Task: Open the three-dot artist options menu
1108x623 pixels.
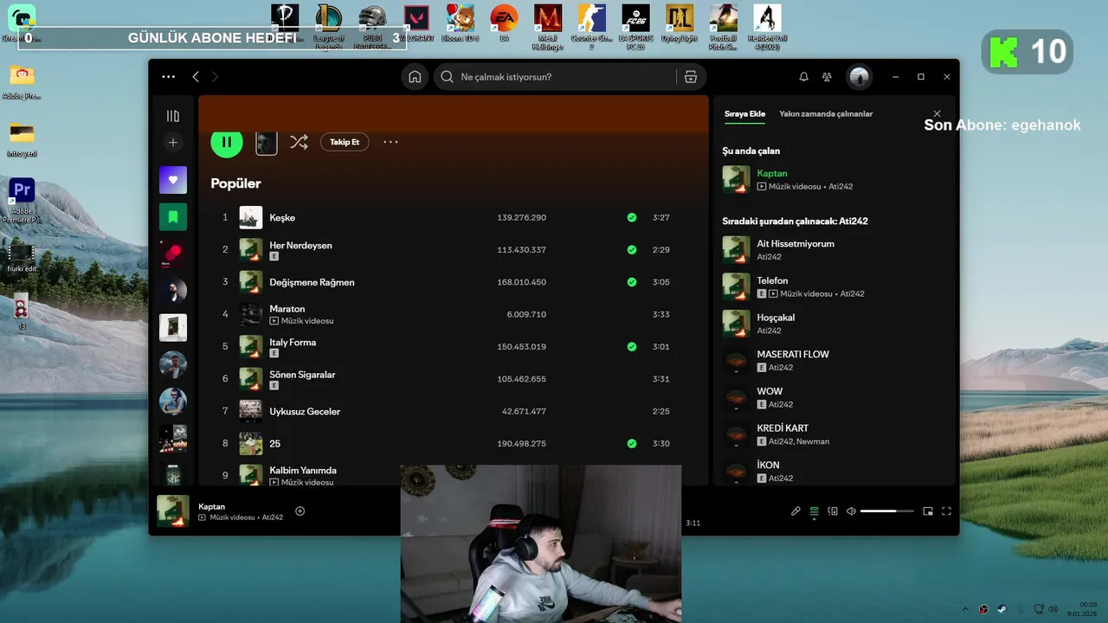Action: (390, 142)
